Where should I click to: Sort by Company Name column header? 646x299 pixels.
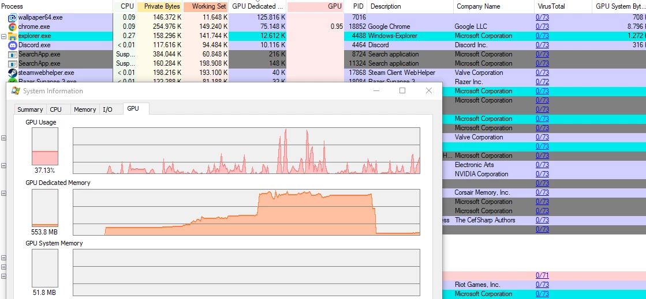(x=494, y=6)
